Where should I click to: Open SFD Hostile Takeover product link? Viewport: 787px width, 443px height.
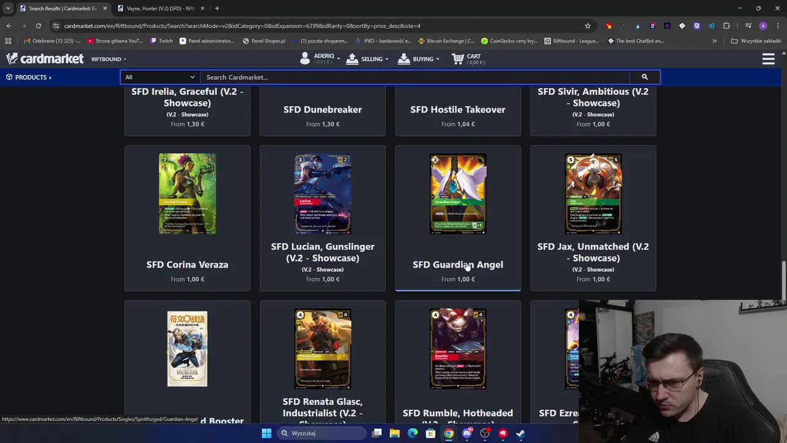click(x=458, y=110)
